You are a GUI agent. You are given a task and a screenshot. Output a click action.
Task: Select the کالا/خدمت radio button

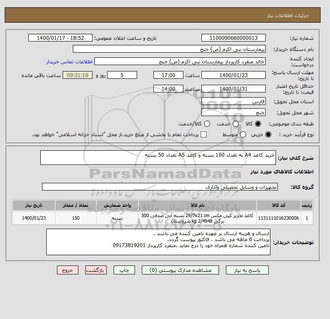pyautogui.click(x=207, y=124)
